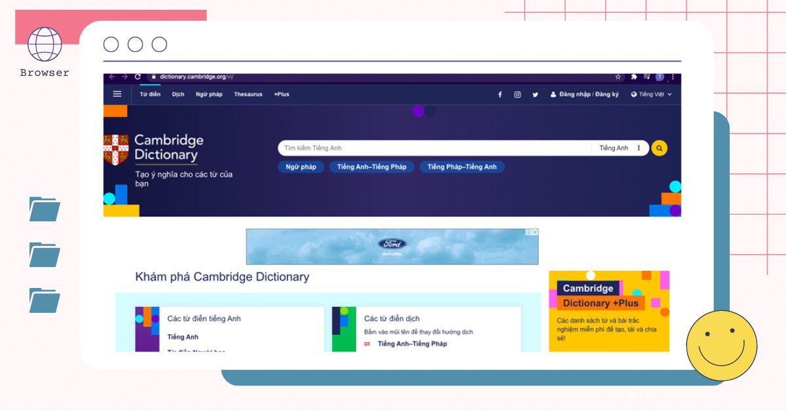Reload the page with the refresh icon
Image resolution: width=786 pixels, height=411 pixels.
pyautogui.click(x=138, y=76)
